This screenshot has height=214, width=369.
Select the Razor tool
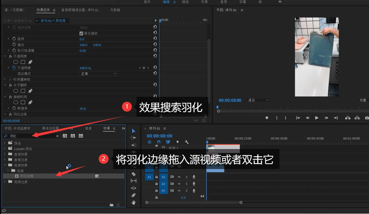133,174
